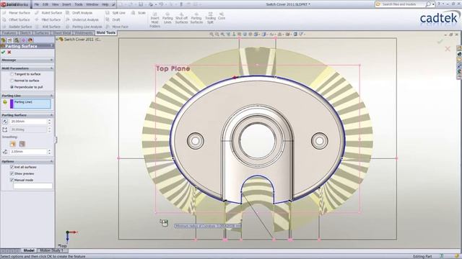The height and width of the screenshot is (259, 462).
Task: Click the green OK checkmark in Parting Surface panel
Action: pyautogui.click(x=3, y=53)
